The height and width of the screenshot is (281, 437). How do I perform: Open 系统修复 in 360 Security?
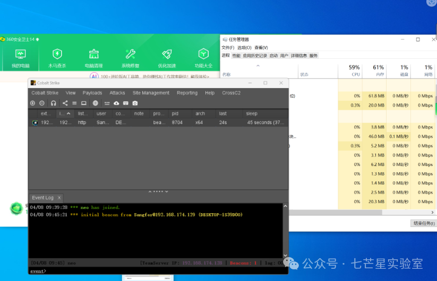[131, 58]
